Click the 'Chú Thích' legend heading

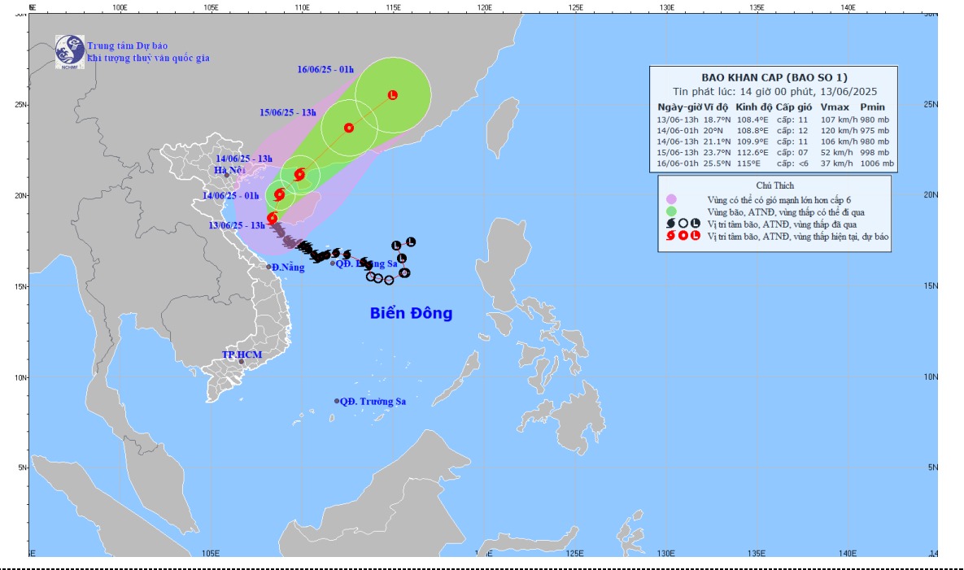coord(774,185)
